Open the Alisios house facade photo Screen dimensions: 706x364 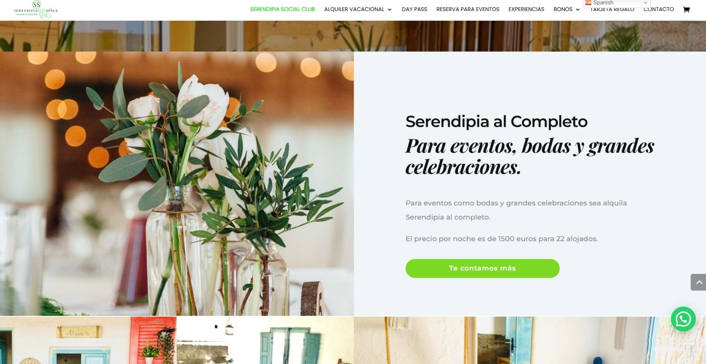[88, 340]
